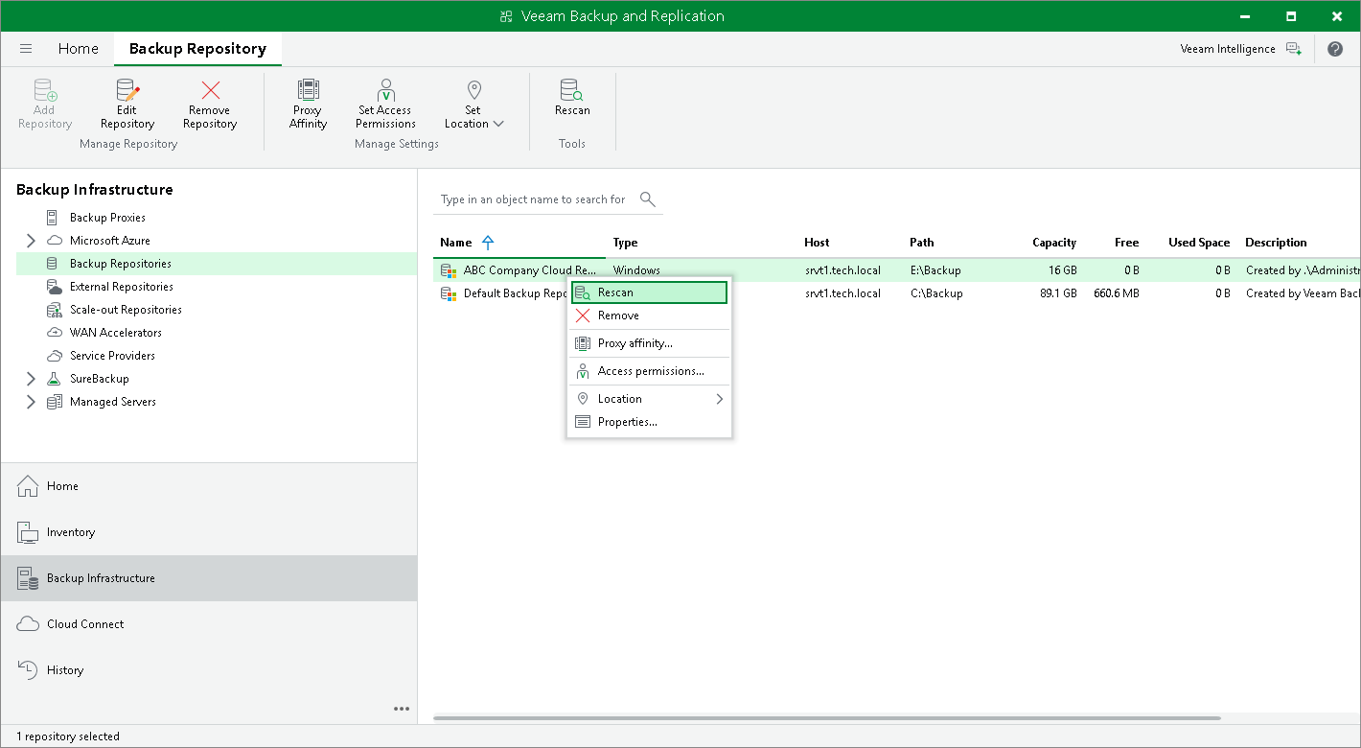Viewport: 1361px width, 748px height.
Task: Expand the Managed Servers tree node
Action: (31, 402)
